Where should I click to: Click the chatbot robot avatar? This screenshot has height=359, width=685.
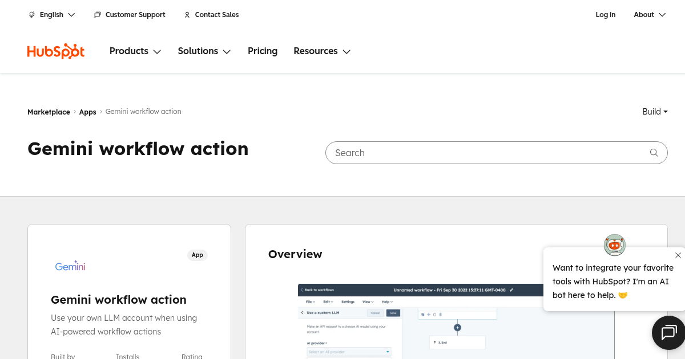[x=615, y=245]
